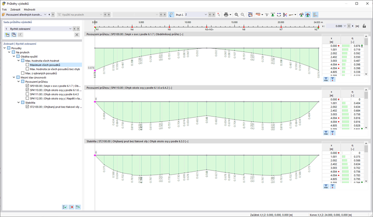Click the mirror/flip diagram icon

[285, 15]
